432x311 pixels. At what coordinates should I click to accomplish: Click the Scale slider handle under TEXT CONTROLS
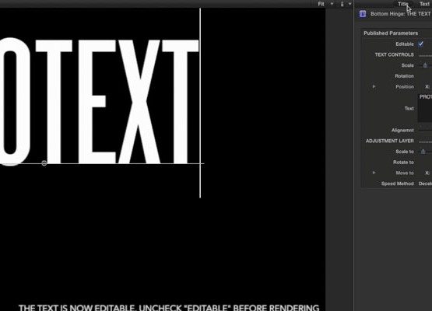(425, 65)
